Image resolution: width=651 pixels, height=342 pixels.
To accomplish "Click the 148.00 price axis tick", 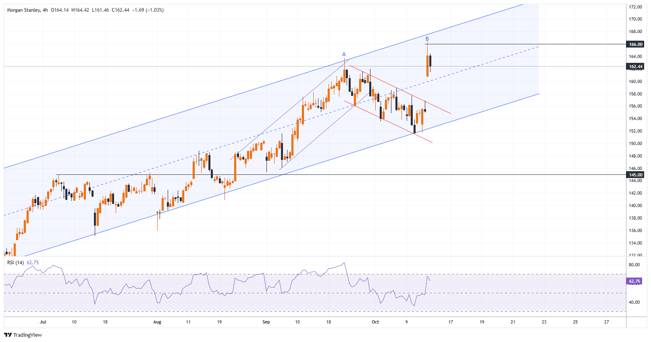I will pos(636,156).
